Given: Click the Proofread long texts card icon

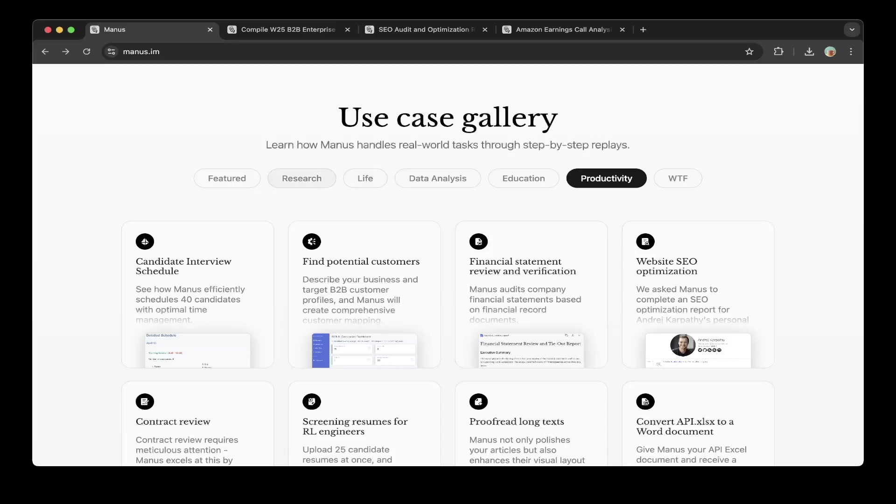Looking at the screenshot, I should tap(478, 402).
